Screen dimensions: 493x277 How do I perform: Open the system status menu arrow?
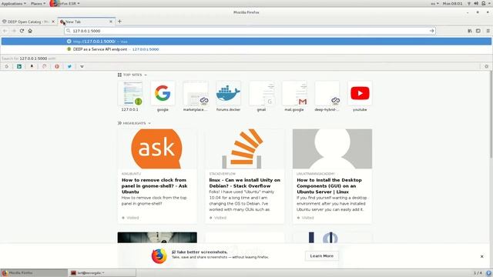tap(490, 3)
